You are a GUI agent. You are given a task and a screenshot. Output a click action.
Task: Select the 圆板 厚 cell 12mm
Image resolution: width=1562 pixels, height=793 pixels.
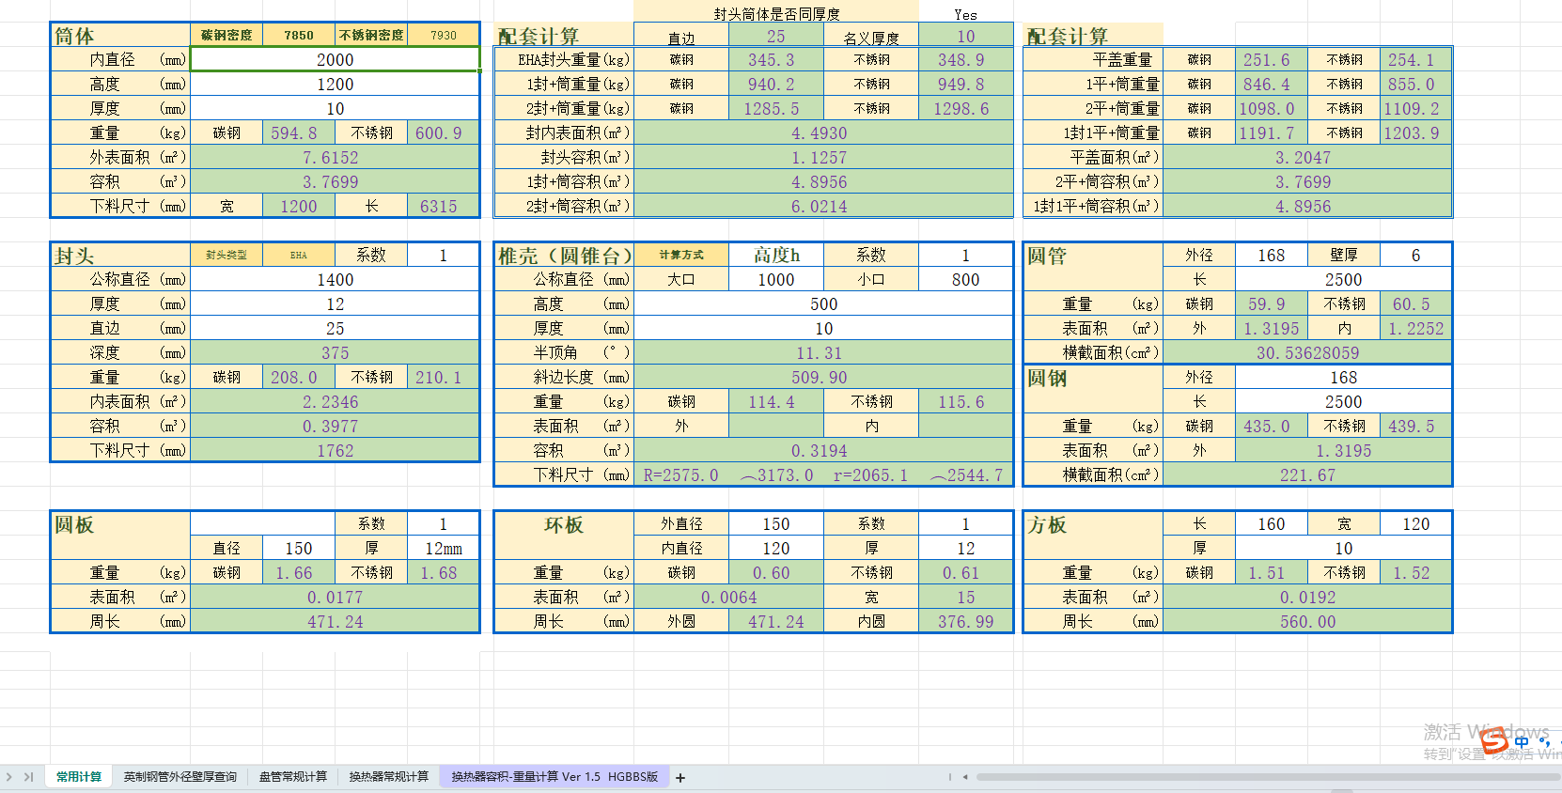click(444, 548)
